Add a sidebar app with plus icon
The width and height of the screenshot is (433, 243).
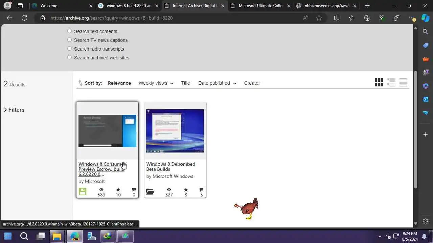coord(426,135)
